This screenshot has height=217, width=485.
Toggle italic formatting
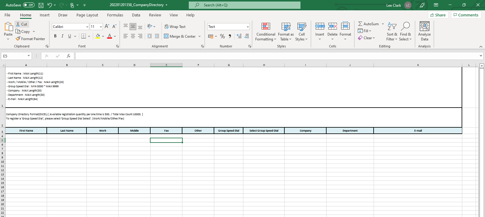click(62, 36)
